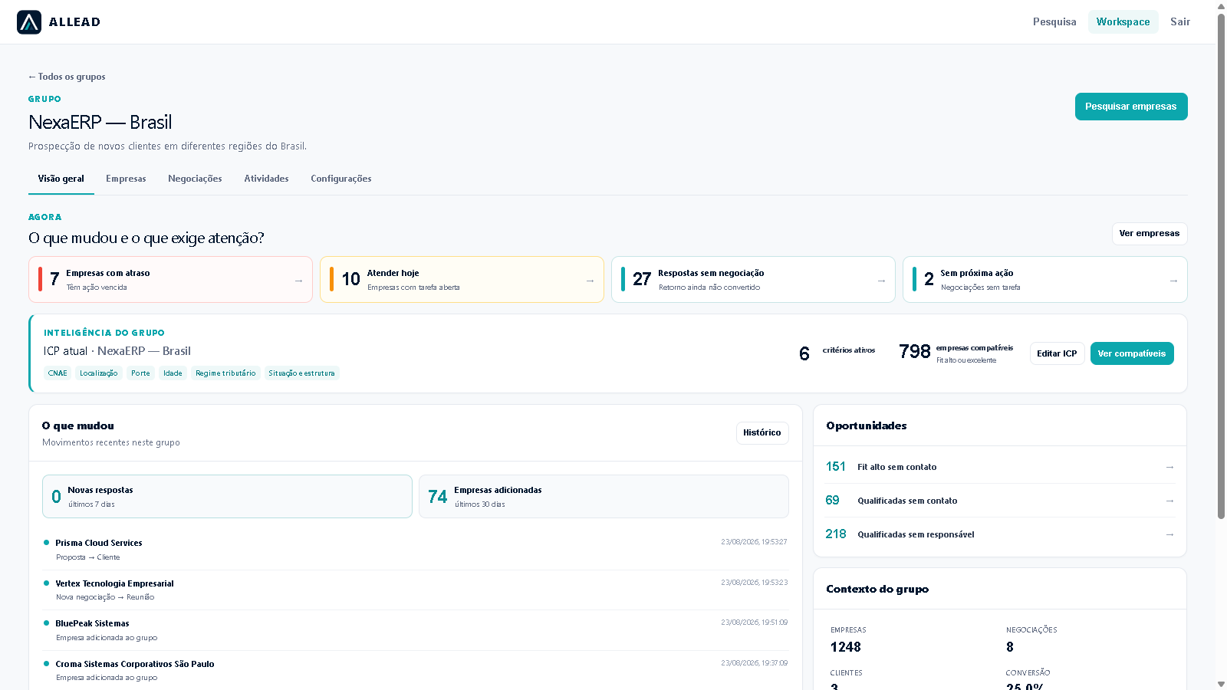Click the Contexto do grupo heading
Image resolution: width=1227 pixels, height=690 pixels.
pyautogui.click(x=877, y=589)
